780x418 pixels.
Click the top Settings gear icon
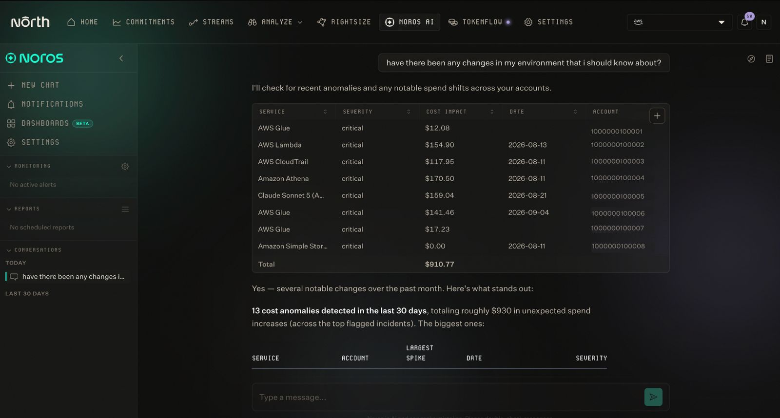(528, 22)
